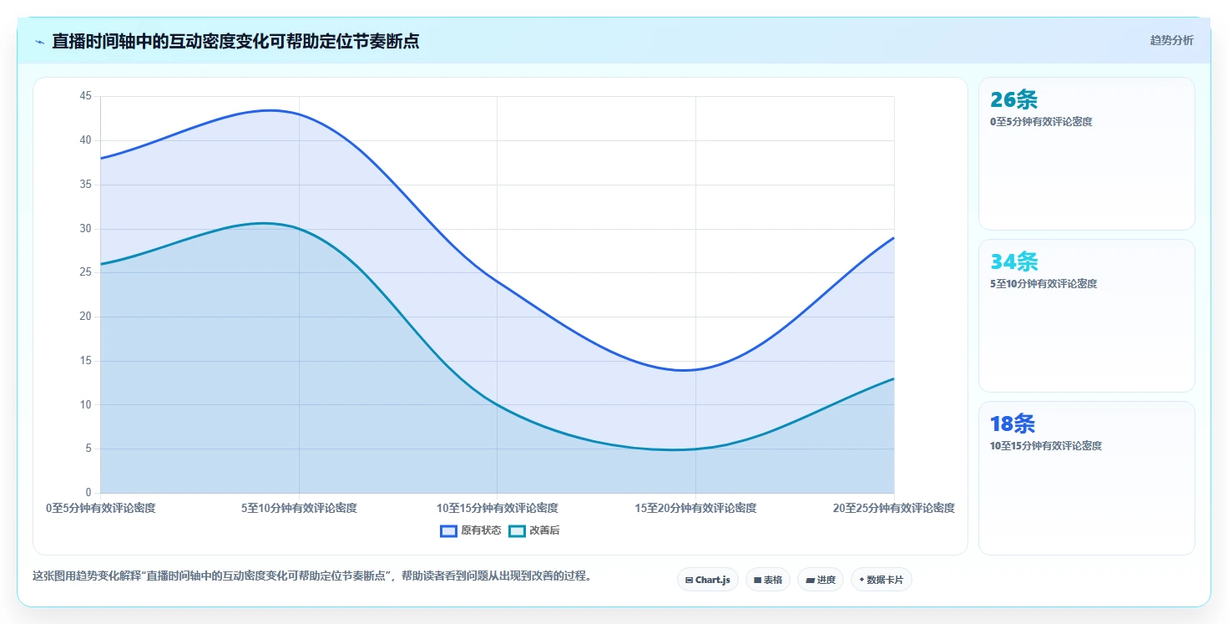The height and width of the screenshot is (624, 1228).
Task: Click x-axis label 15至20分钟有效评论密度
Action: tap(695, 508)
